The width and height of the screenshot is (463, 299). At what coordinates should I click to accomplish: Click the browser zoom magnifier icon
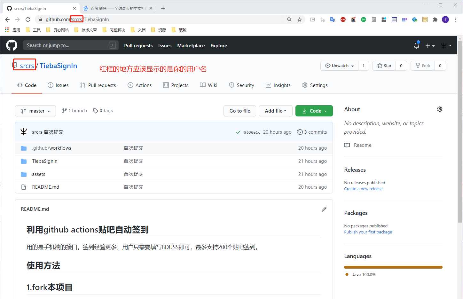click(289, 20)
